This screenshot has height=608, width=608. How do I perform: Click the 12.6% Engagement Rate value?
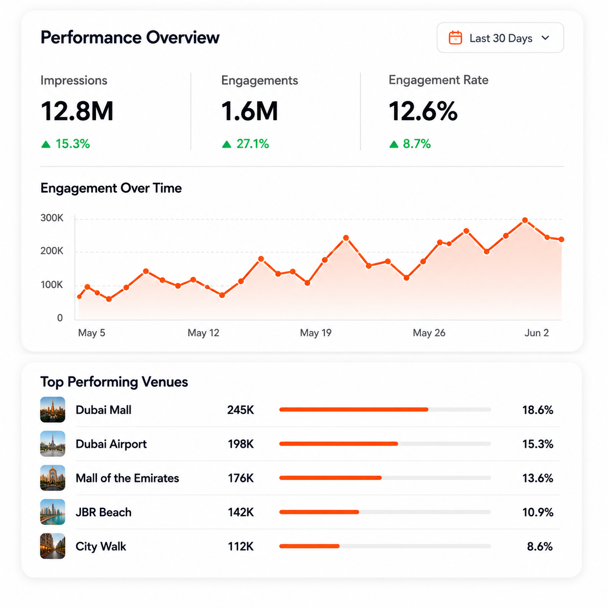click(423, 111)
